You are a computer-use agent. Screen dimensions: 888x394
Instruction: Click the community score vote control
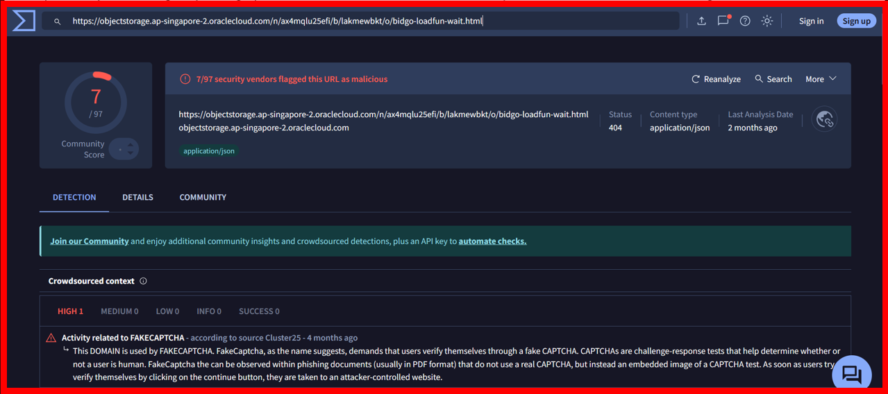coord(124,149)
